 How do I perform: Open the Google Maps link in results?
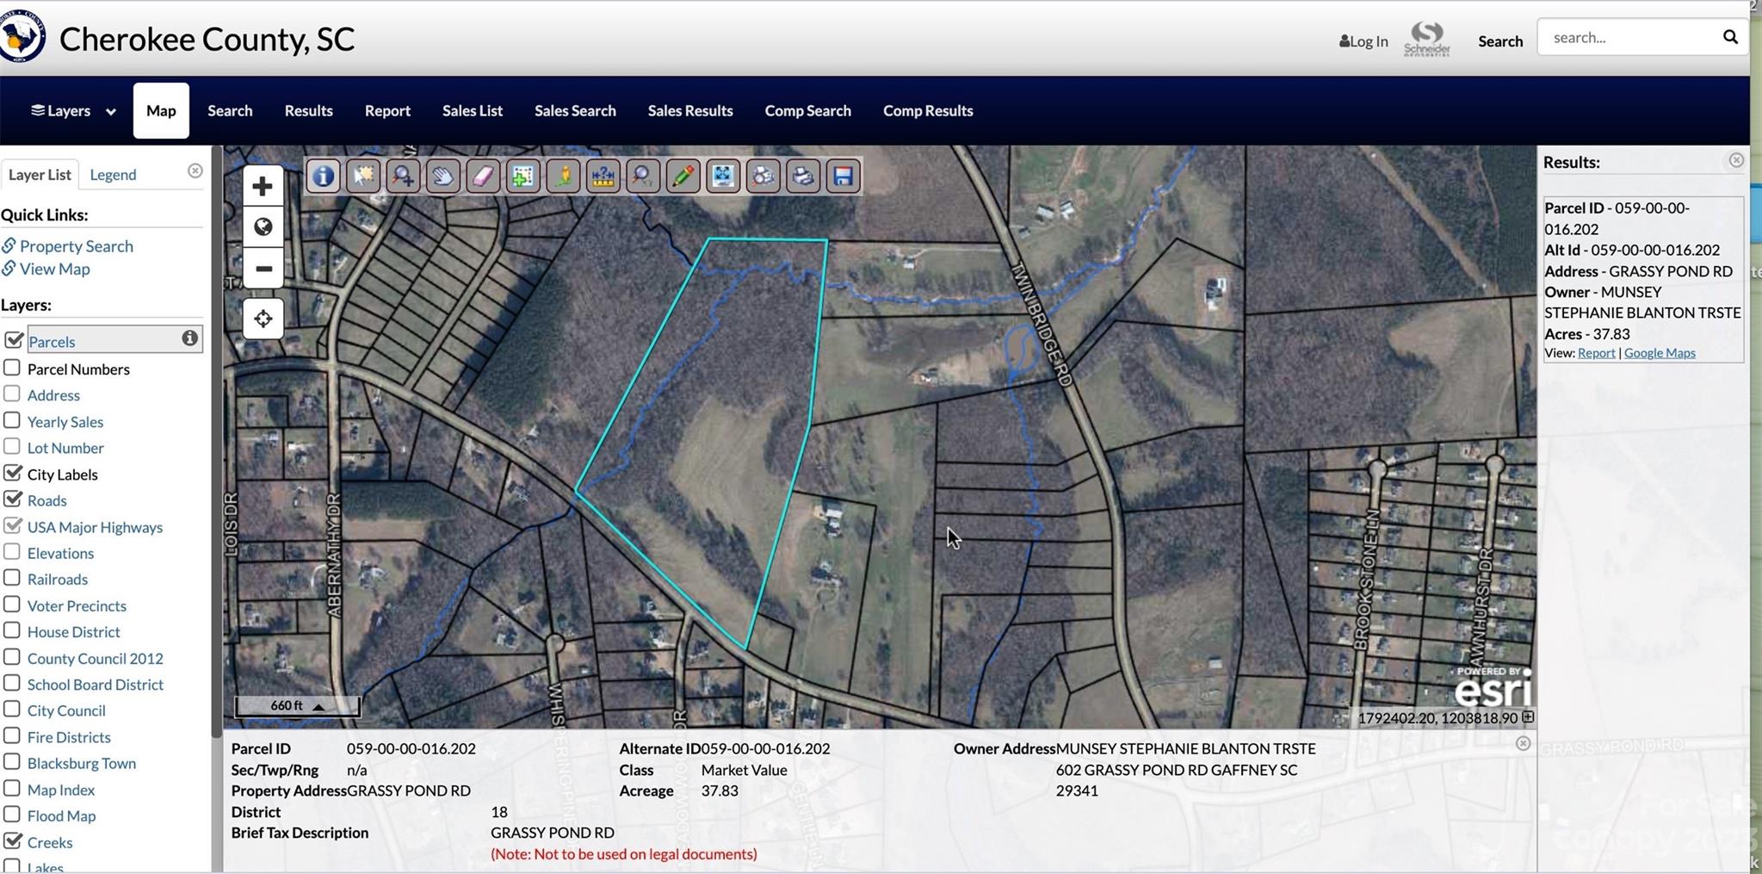1660,353
